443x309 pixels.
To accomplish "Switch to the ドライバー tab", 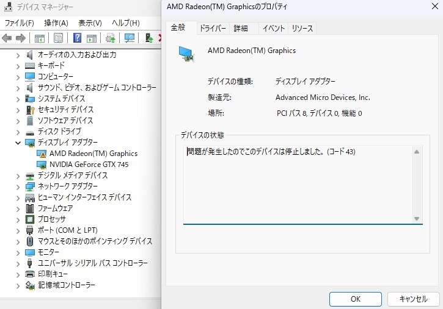I will coord(213,29).
